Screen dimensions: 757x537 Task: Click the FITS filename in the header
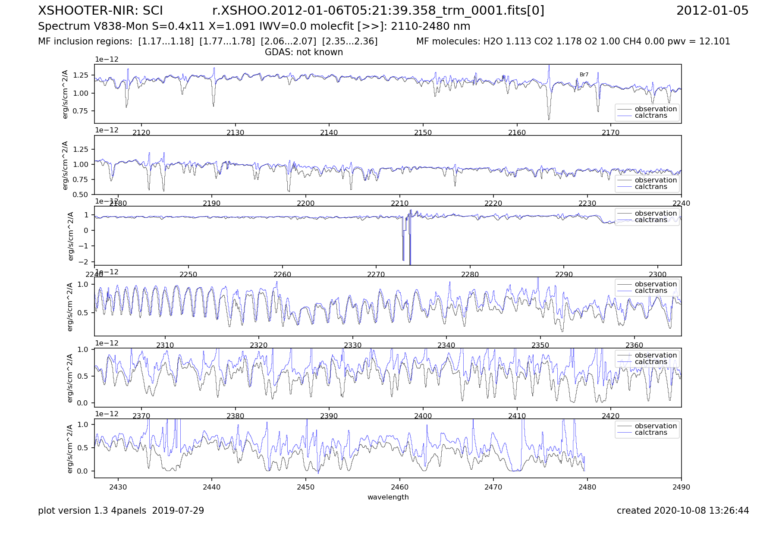(378, 11)
